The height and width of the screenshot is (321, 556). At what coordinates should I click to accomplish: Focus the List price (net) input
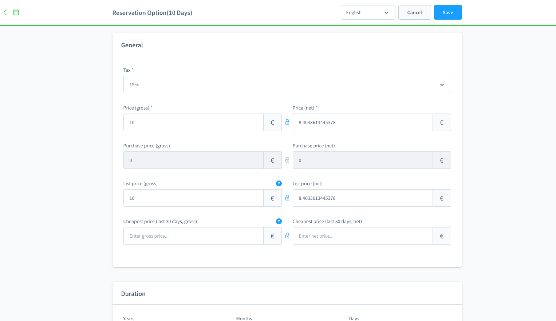point(363,198)
